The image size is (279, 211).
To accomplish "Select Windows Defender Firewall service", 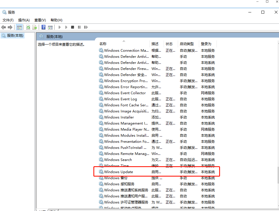I will 157,69.
